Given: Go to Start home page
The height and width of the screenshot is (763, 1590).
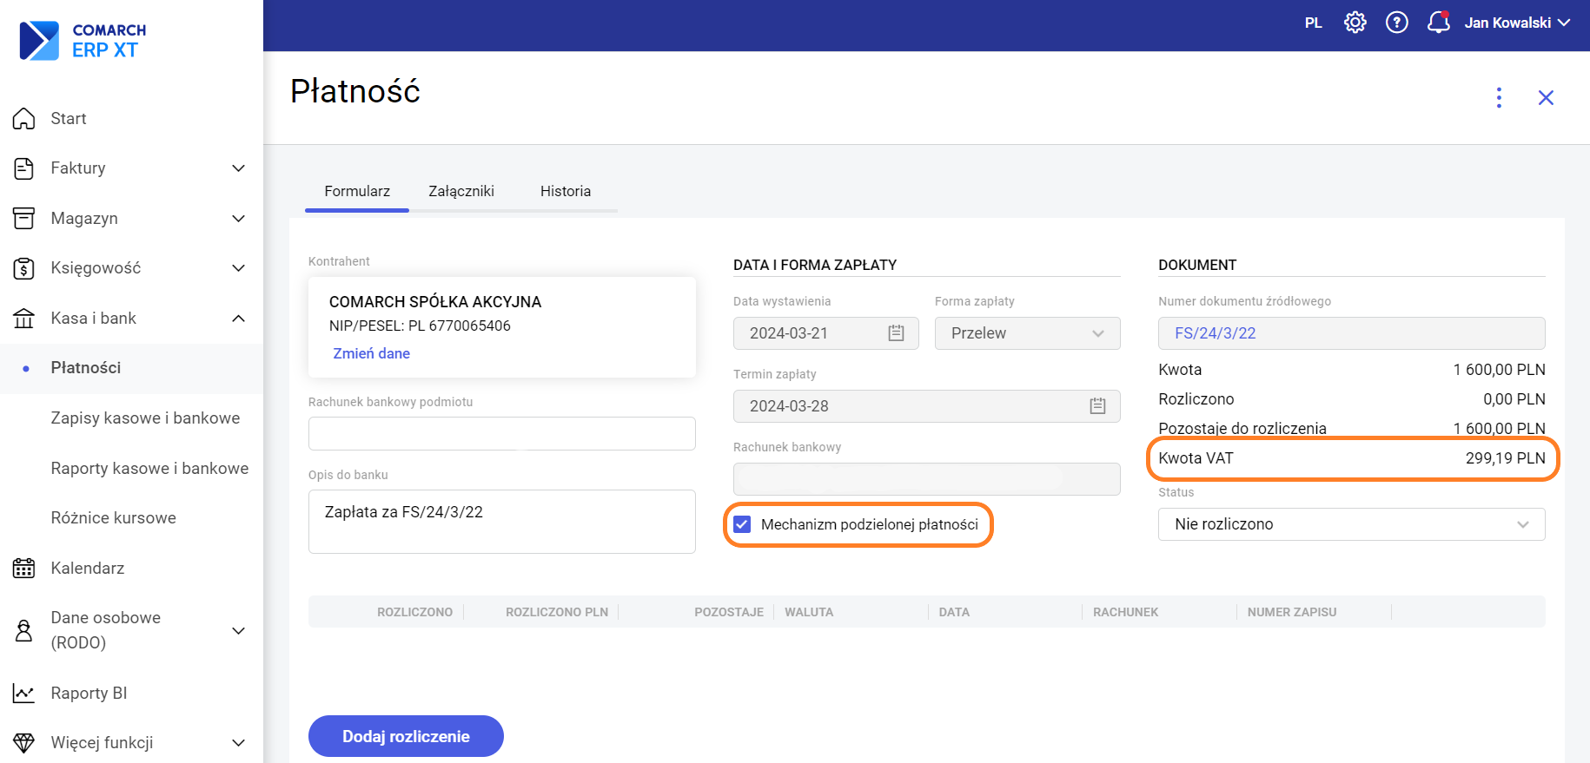Looking at the screenshot, I should (68, 119).
